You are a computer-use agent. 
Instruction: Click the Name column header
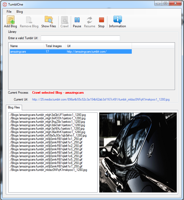tap(26, 46)
